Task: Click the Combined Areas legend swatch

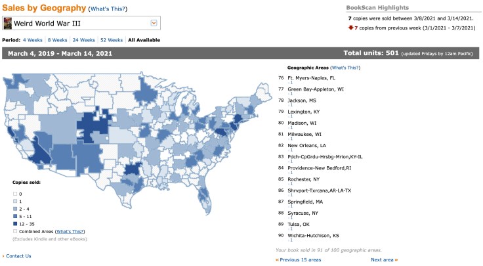Action: [x=14, y=232]
